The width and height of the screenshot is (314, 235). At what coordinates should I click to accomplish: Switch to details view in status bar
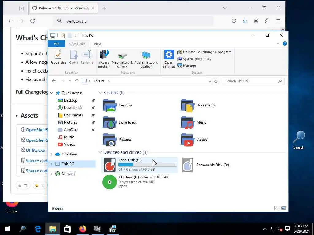(x=277, y=208)
